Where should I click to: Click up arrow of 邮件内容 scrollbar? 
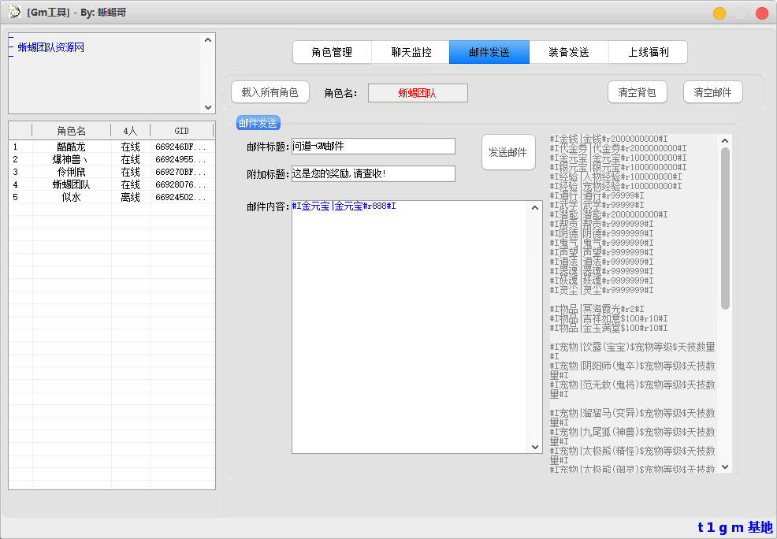tap(535, 207)
